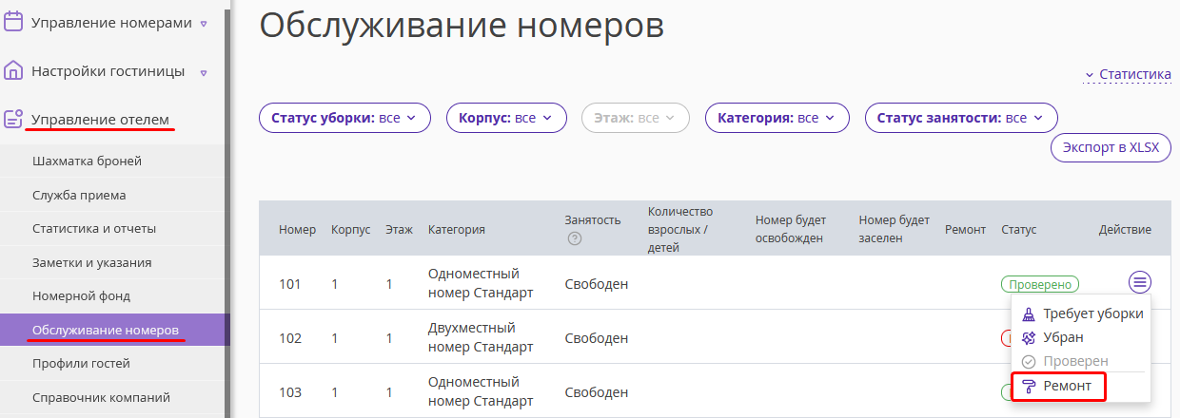Open the Этаж filter dropdown

tap(635, 118)
